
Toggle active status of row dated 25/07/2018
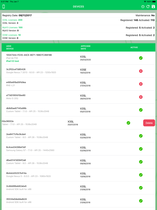[128, 123]
